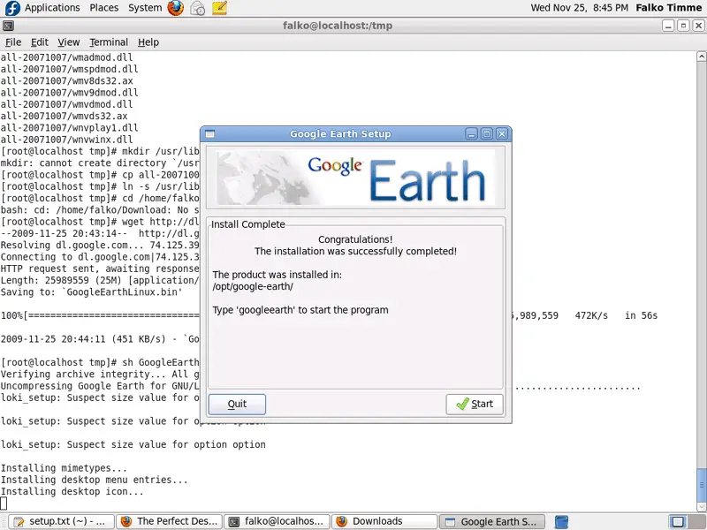Click the terminal scrollbar up arrow
707x530 pixels.
click(701, 57)
